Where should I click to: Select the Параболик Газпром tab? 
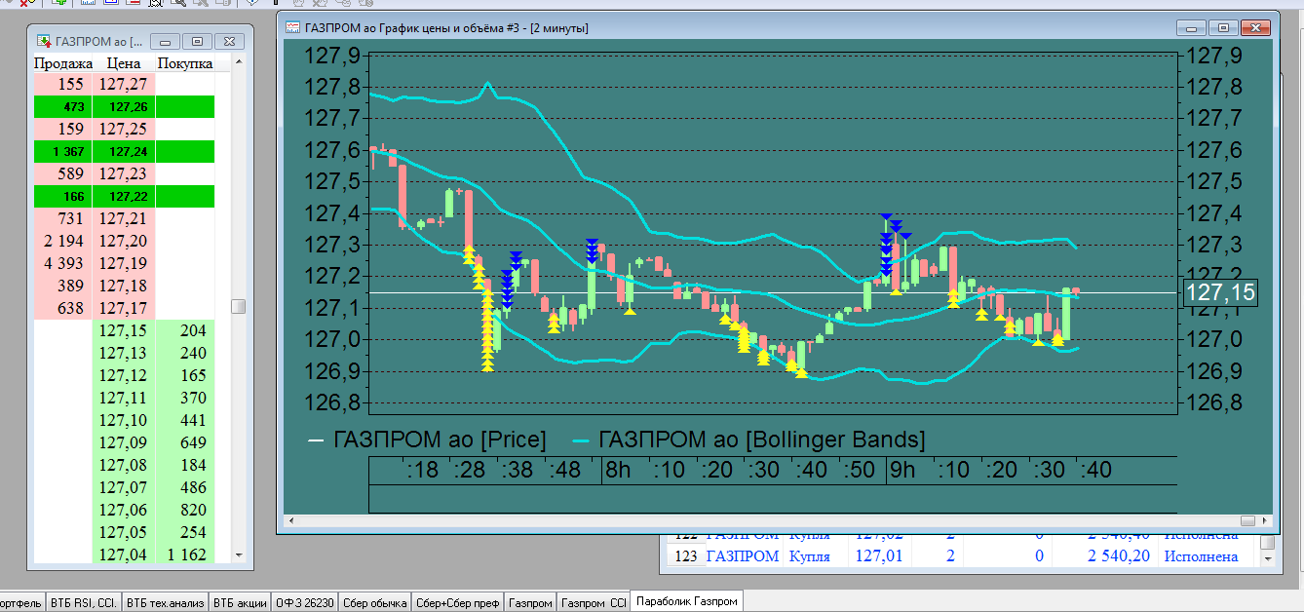(687, 600)
